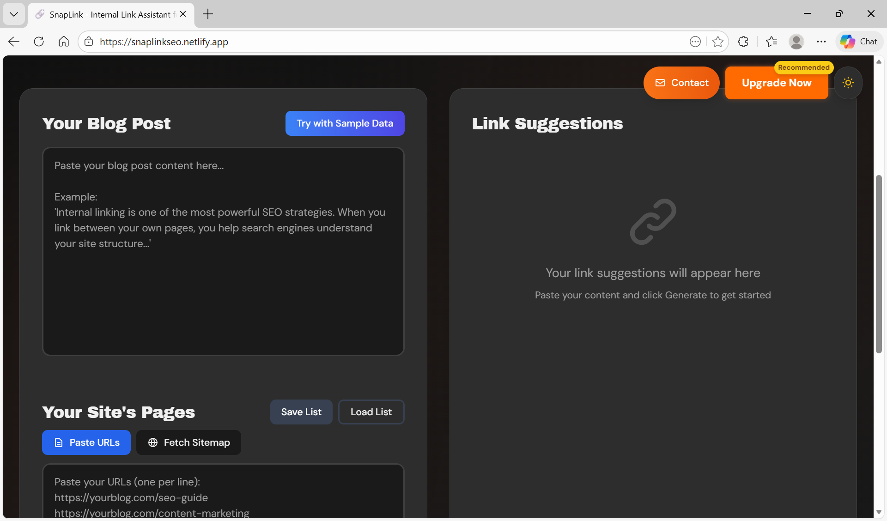Expand the tab search dropdown chevron
This screenshot has height=521, width=887.
[x=14, y=14]
